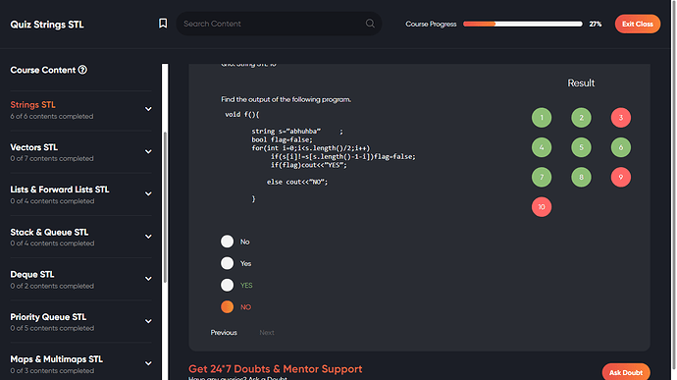Jump to result question 7

click(542, 178)
